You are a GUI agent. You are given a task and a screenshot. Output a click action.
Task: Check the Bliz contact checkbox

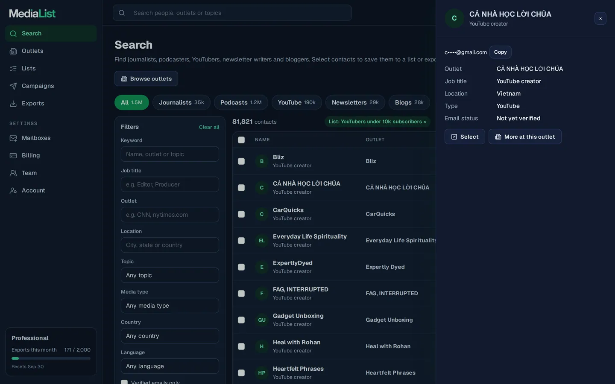(241, 161)
